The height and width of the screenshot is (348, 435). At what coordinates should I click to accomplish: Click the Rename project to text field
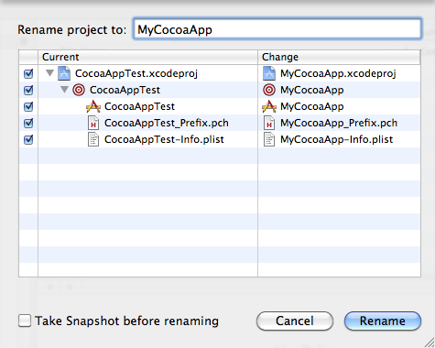coord(277,29)
